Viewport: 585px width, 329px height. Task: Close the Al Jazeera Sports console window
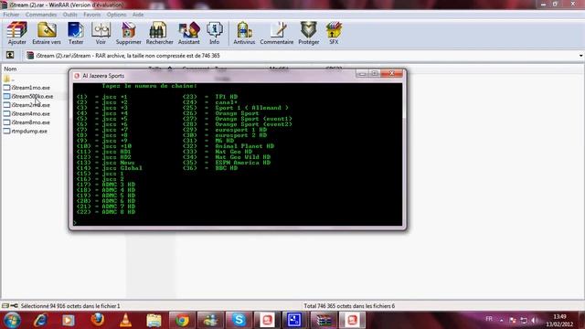click(x=392, y=73)
